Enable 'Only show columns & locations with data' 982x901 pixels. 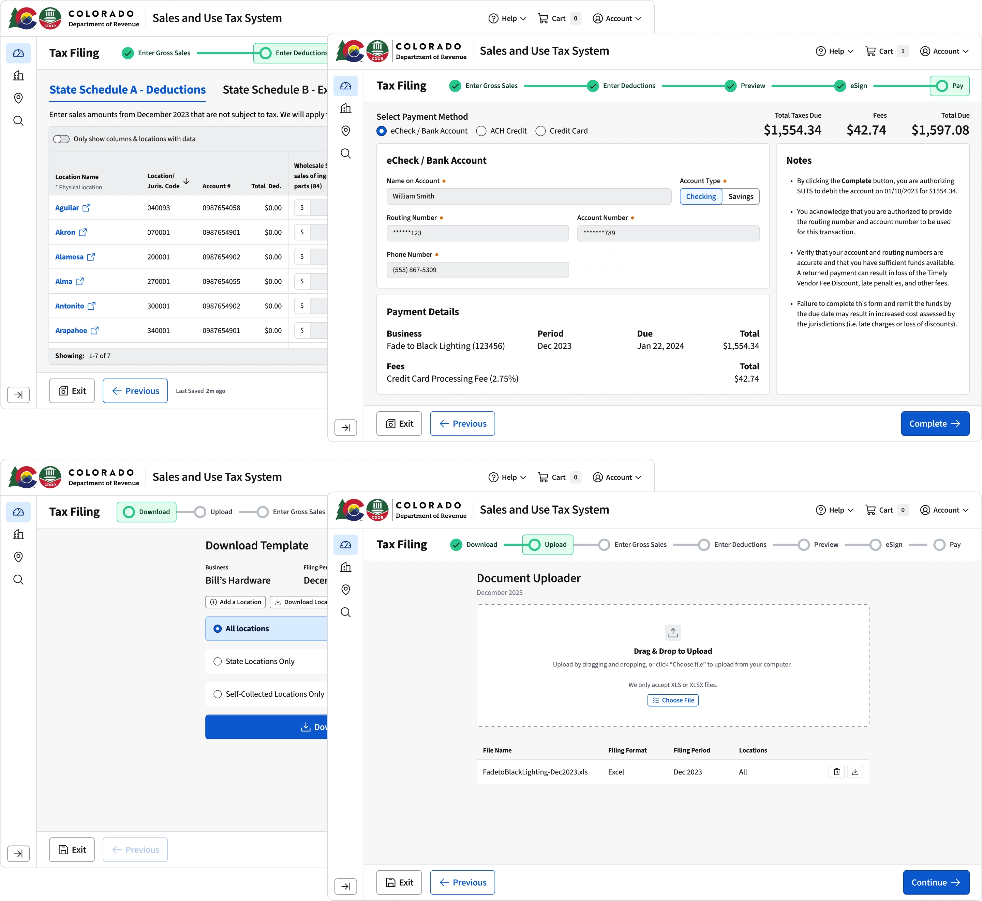[61, 139]
